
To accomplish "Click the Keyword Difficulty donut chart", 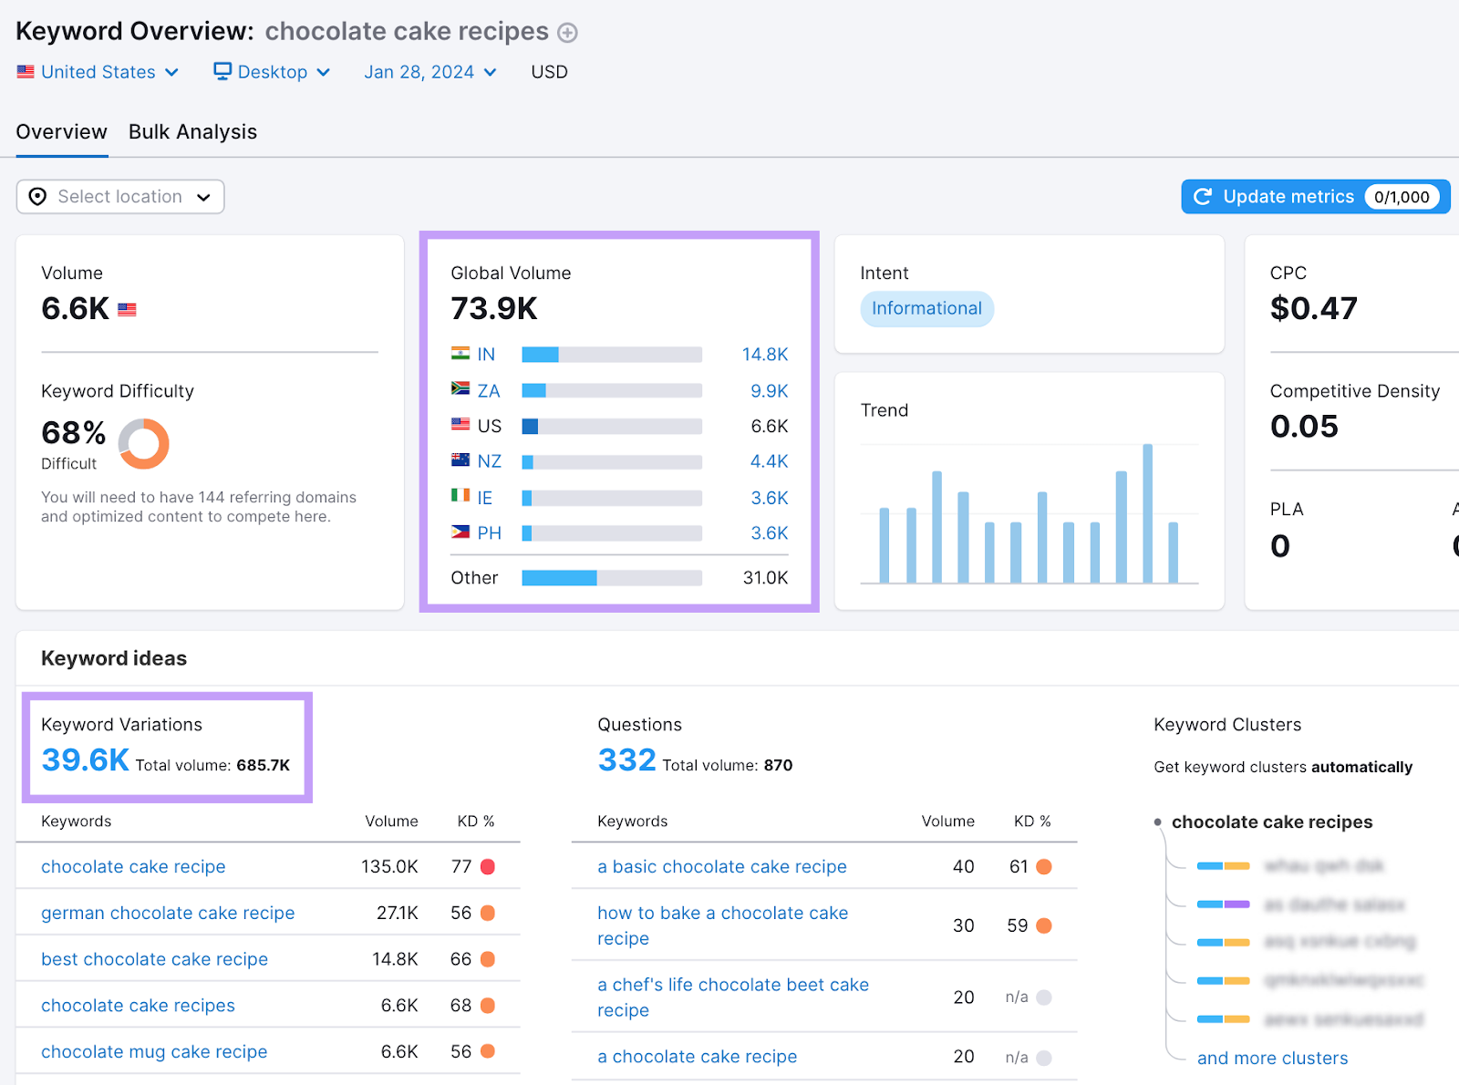I will tap(144, 444).
